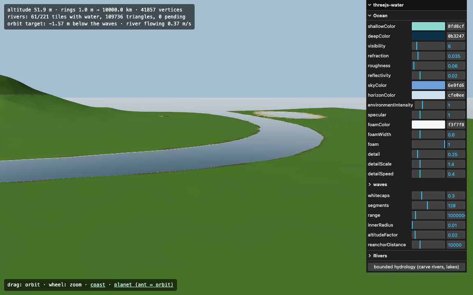473x295 pixels.
Task: Click the foam slider track
Action: point(428,145)
